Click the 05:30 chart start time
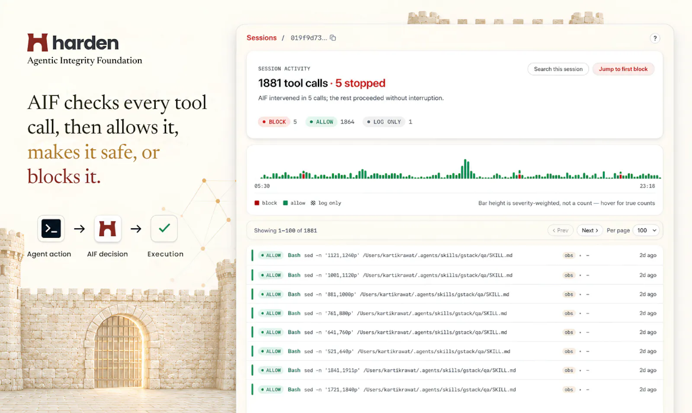 [262, 186]
